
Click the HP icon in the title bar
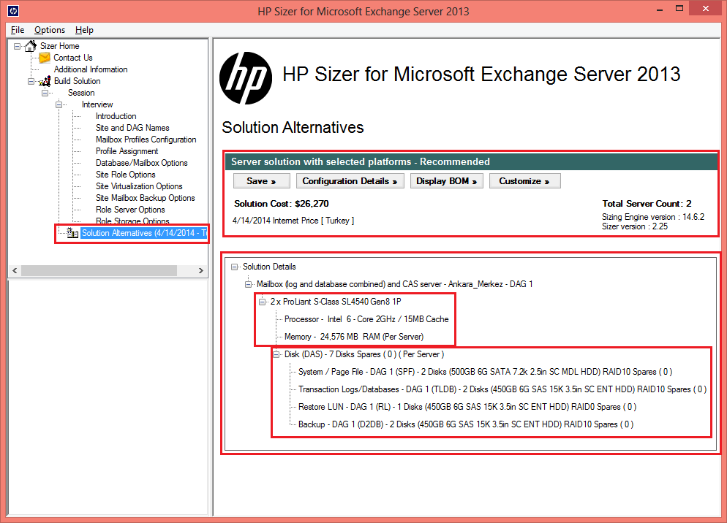[13, 11]
